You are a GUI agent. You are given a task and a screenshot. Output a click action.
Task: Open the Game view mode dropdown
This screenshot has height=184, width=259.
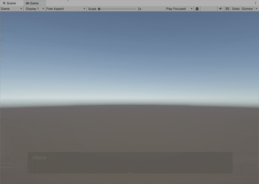[12, 9]
